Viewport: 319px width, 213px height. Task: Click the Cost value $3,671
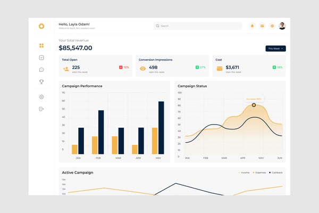[232, 68]
